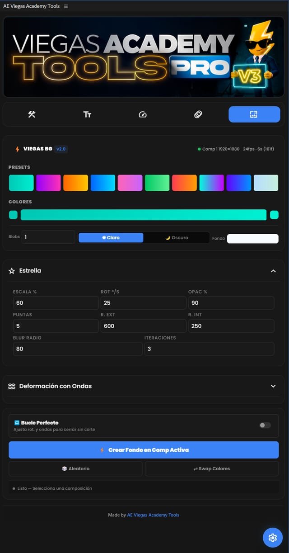The width and height of the screenshot is (289, 553).
Task: Open settings with the floating gear button
Action: point(273,538)
